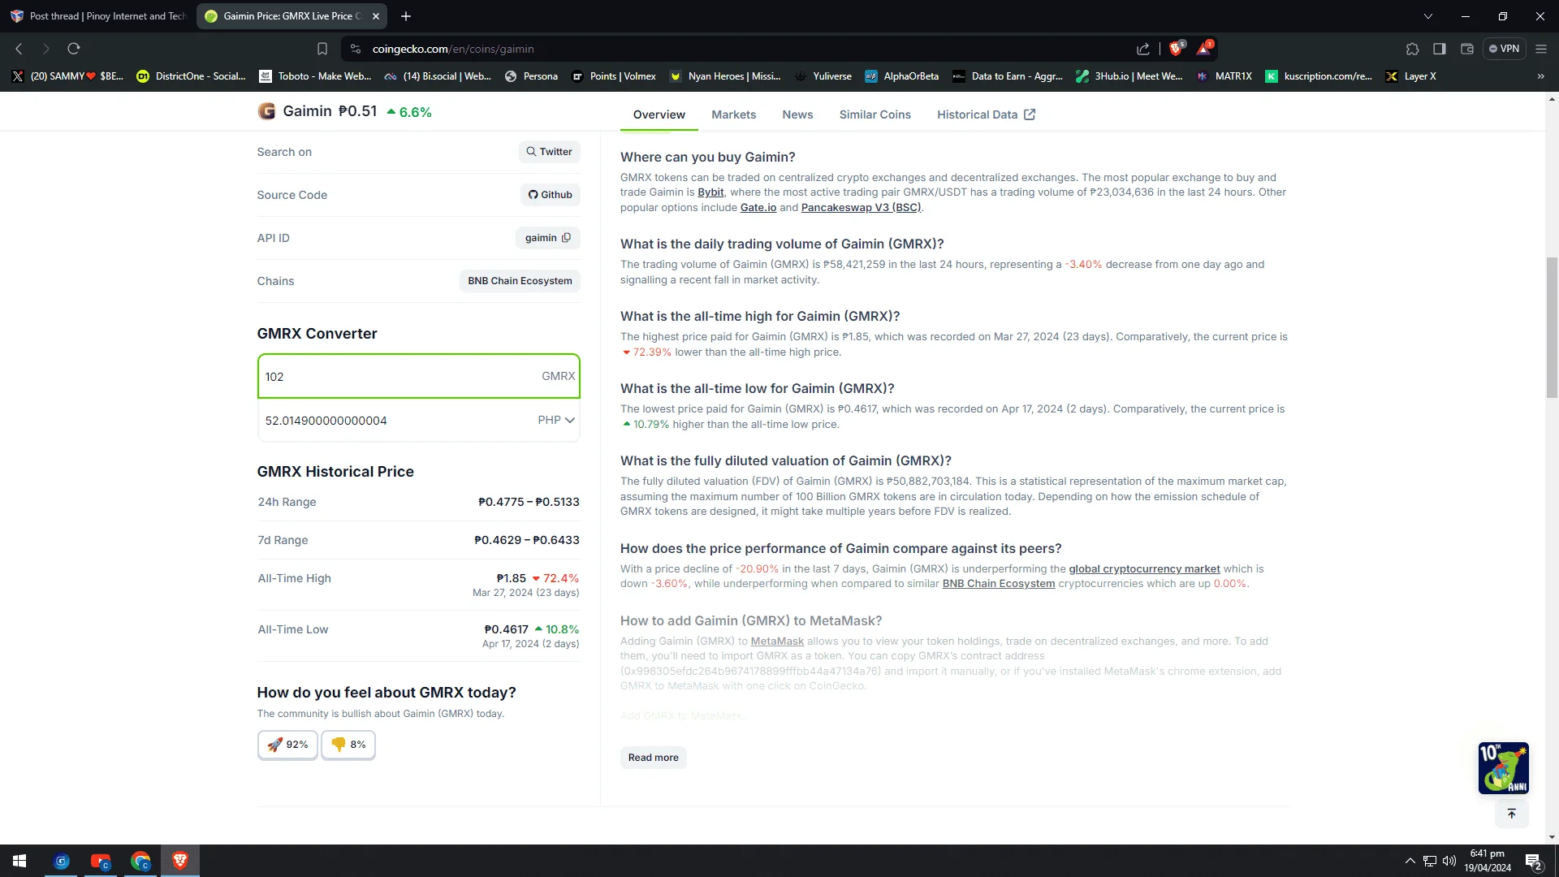Follow the Gate.io link

point(758,208)
